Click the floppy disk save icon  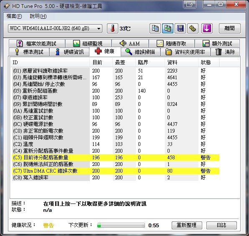(180, 28)
